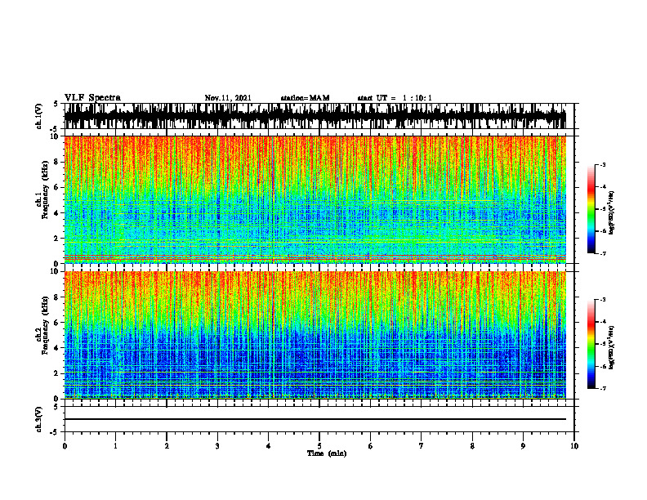Click the "Time (min)" axis label

tap(327, 453)
